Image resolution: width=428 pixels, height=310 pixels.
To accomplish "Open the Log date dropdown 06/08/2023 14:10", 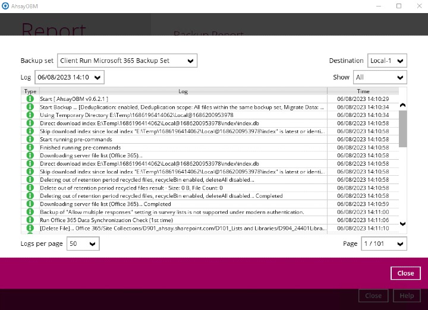I will tap(70, 77).
